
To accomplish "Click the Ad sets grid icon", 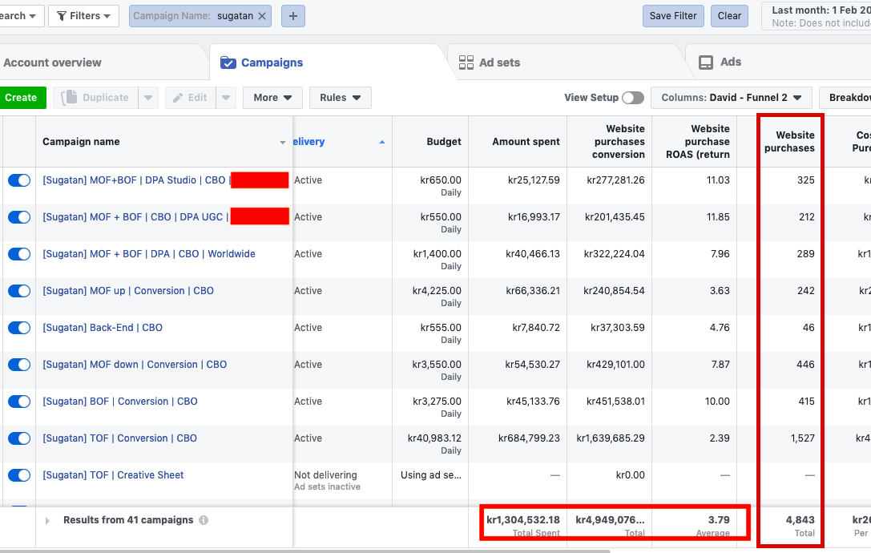I will (x=466, y=63).
